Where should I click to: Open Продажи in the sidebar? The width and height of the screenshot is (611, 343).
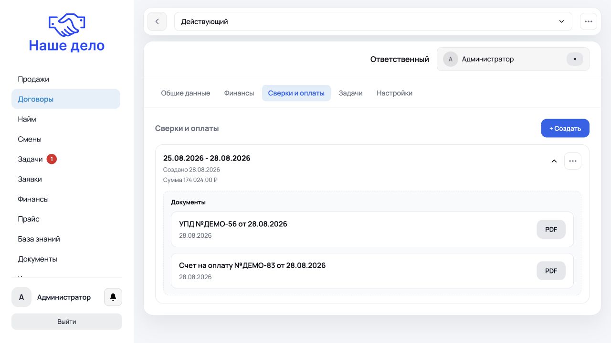point(66,79)
